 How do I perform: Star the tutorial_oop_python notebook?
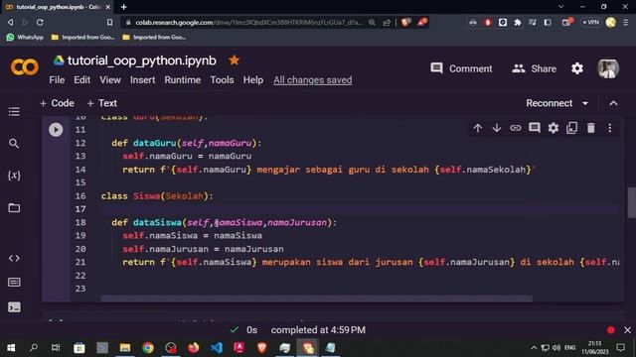coord(235,60)
